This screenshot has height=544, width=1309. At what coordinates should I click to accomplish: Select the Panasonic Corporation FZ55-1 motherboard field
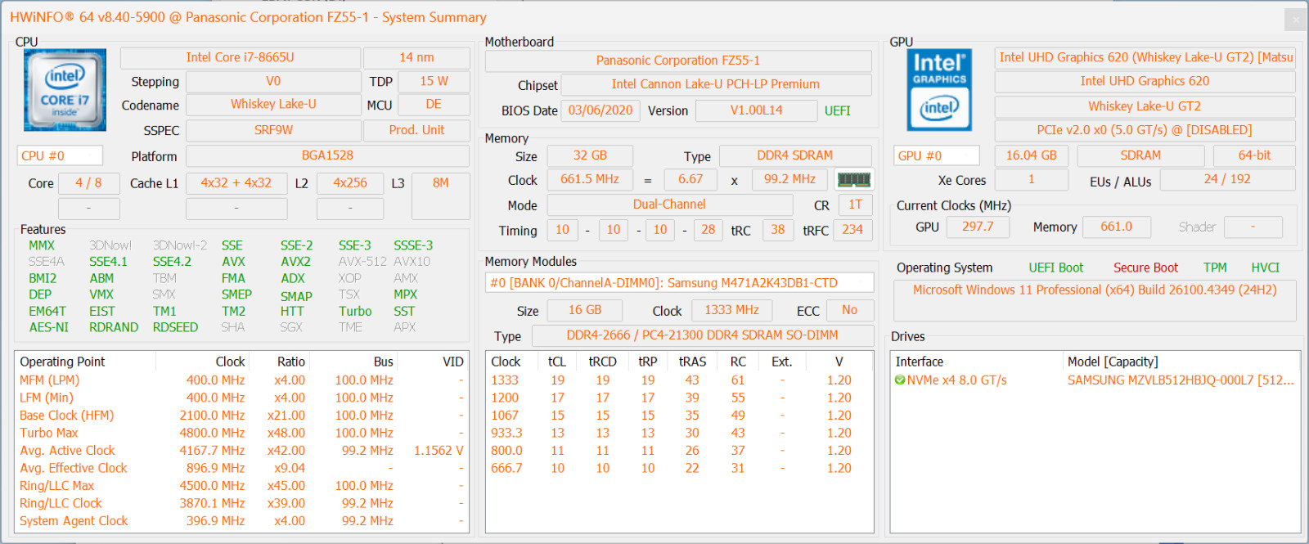click(x=678, y=61)
